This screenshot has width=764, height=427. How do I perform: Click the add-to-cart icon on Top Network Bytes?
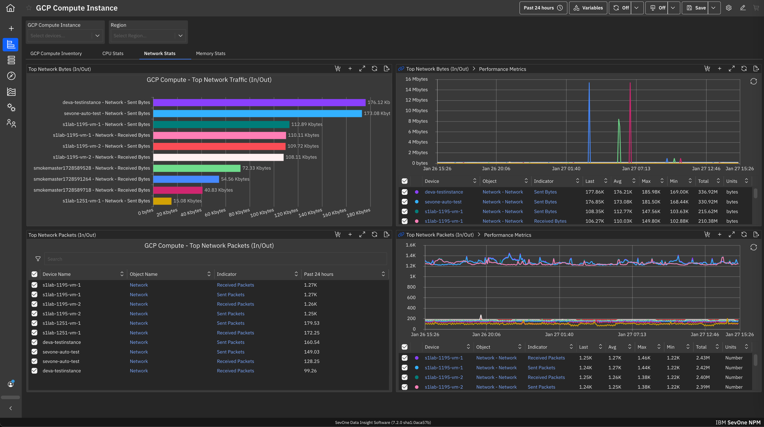338,68
